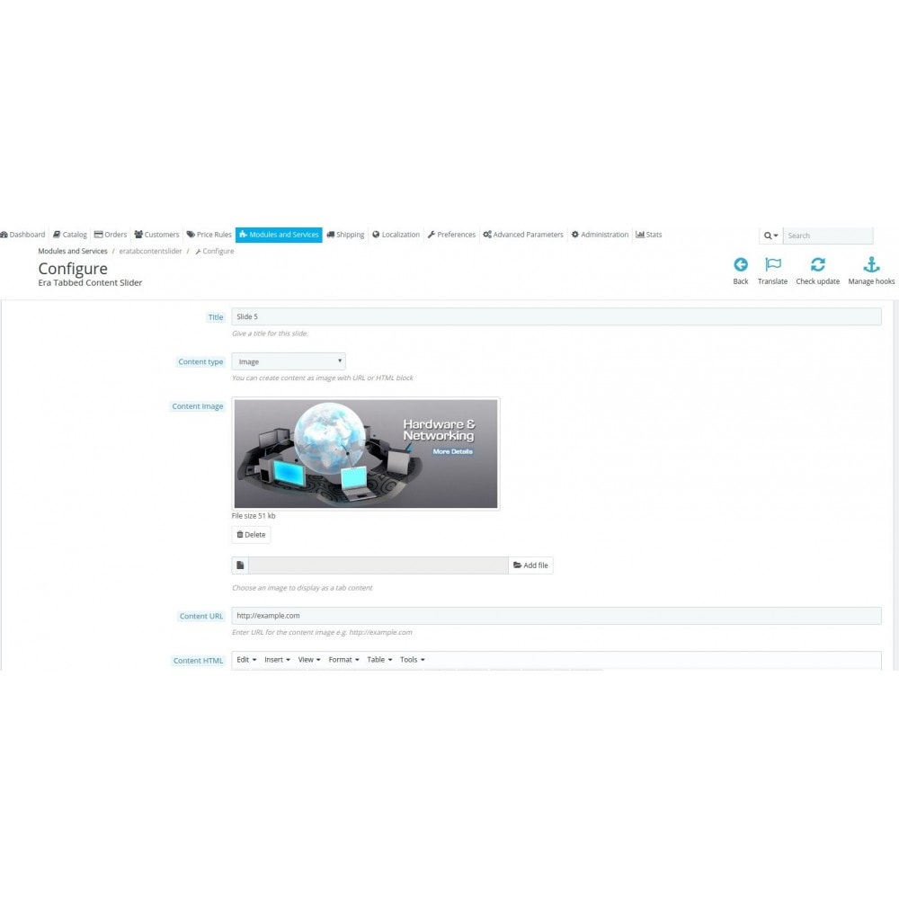The height and width of the screenshot is (899, 899).
Task: Open the Catalog menu
Action: tap(70, 235)
